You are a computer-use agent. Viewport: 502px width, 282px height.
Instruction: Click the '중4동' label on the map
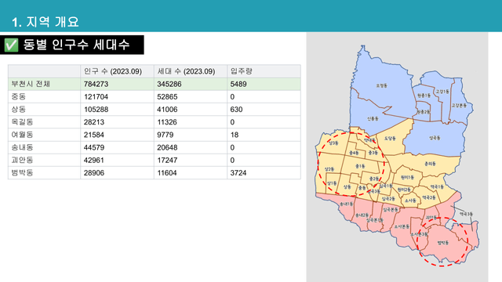pos(354,153)
